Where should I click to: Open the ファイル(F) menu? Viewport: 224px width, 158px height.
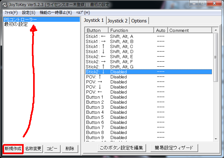pos(11,13)
